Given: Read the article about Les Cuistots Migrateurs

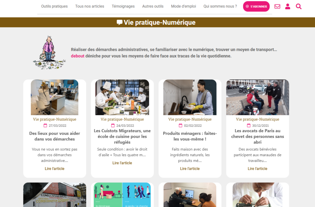Looking at the screenshot, I should [122, 163].
